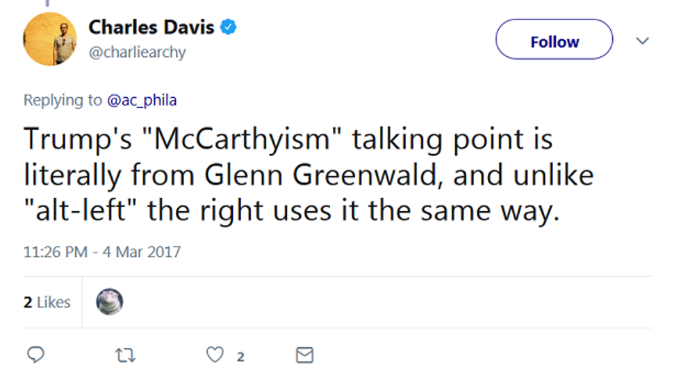View the avatar of the liker
The height and width of the screenshot is (386, 681).
pos(109,302)
